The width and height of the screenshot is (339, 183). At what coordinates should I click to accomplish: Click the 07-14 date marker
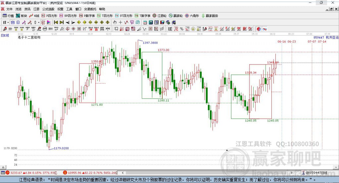coord(322,41)
